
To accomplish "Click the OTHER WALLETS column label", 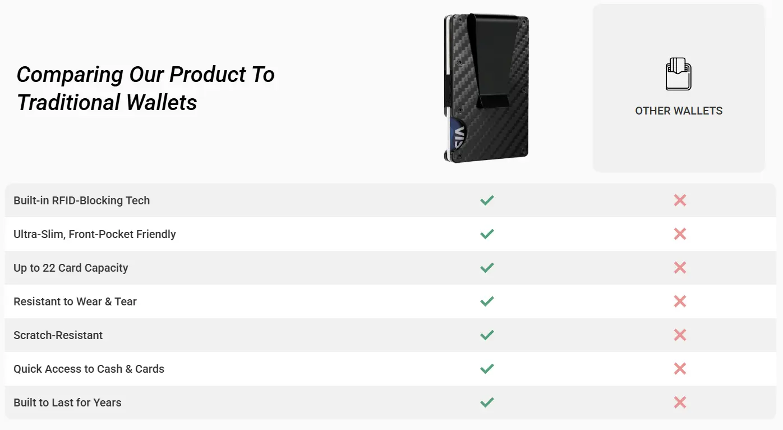I will click(x=679, y=111).
